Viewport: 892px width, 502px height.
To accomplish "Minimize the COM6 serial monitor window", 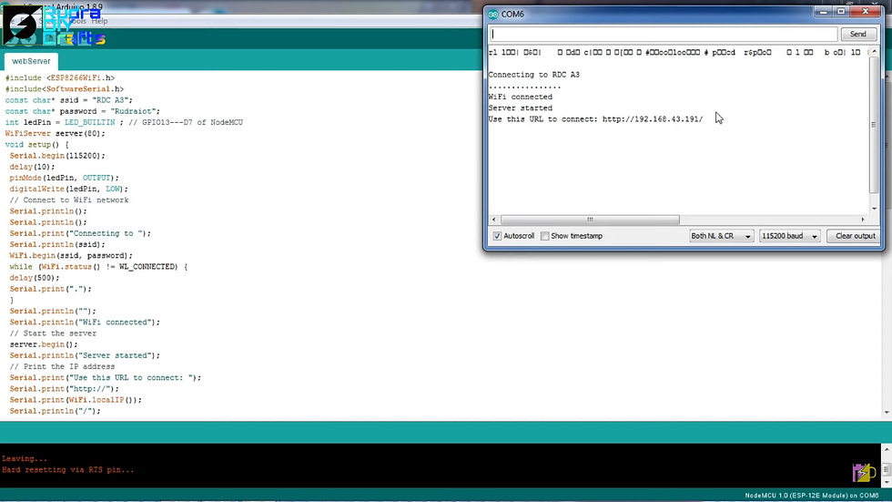I will 823,12.
